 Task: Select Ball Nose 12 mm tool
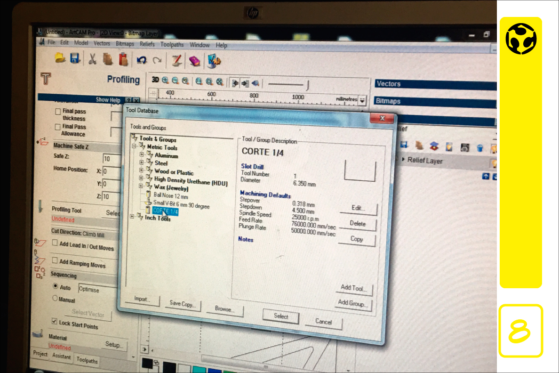[x=171, y=195]
